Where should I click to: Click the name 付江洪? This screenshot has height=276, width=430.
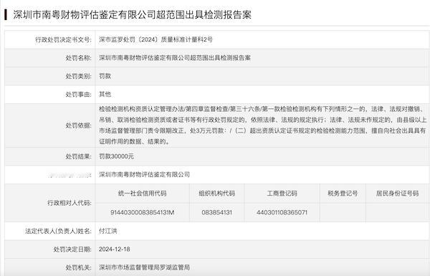click(108, 231)
